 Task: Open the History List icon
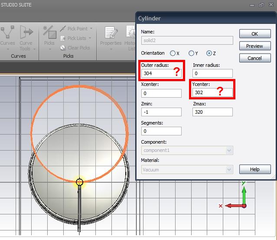point(131,34)
